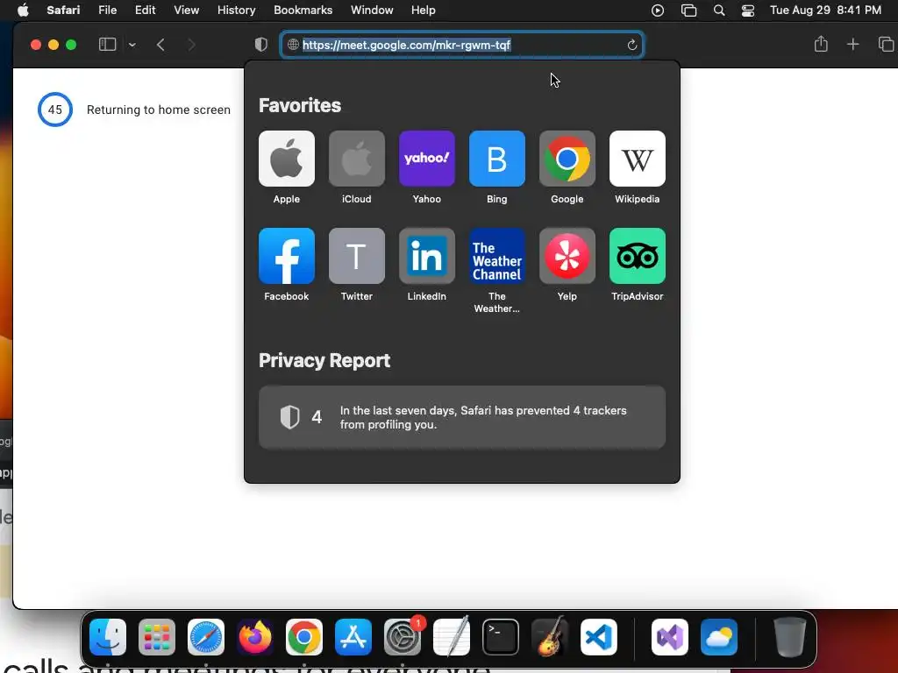
Task: Open TextEdit from the Dock
Action: pos(452,637)
